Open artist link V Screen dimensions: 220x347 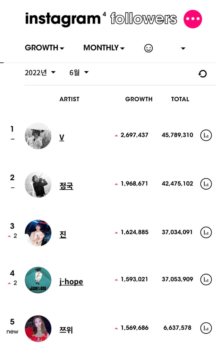tap(62, 138)
